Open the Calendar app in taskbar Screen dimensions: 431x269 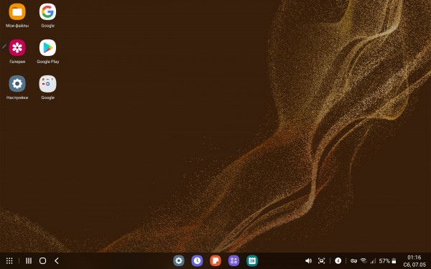(x=252, y=261)
